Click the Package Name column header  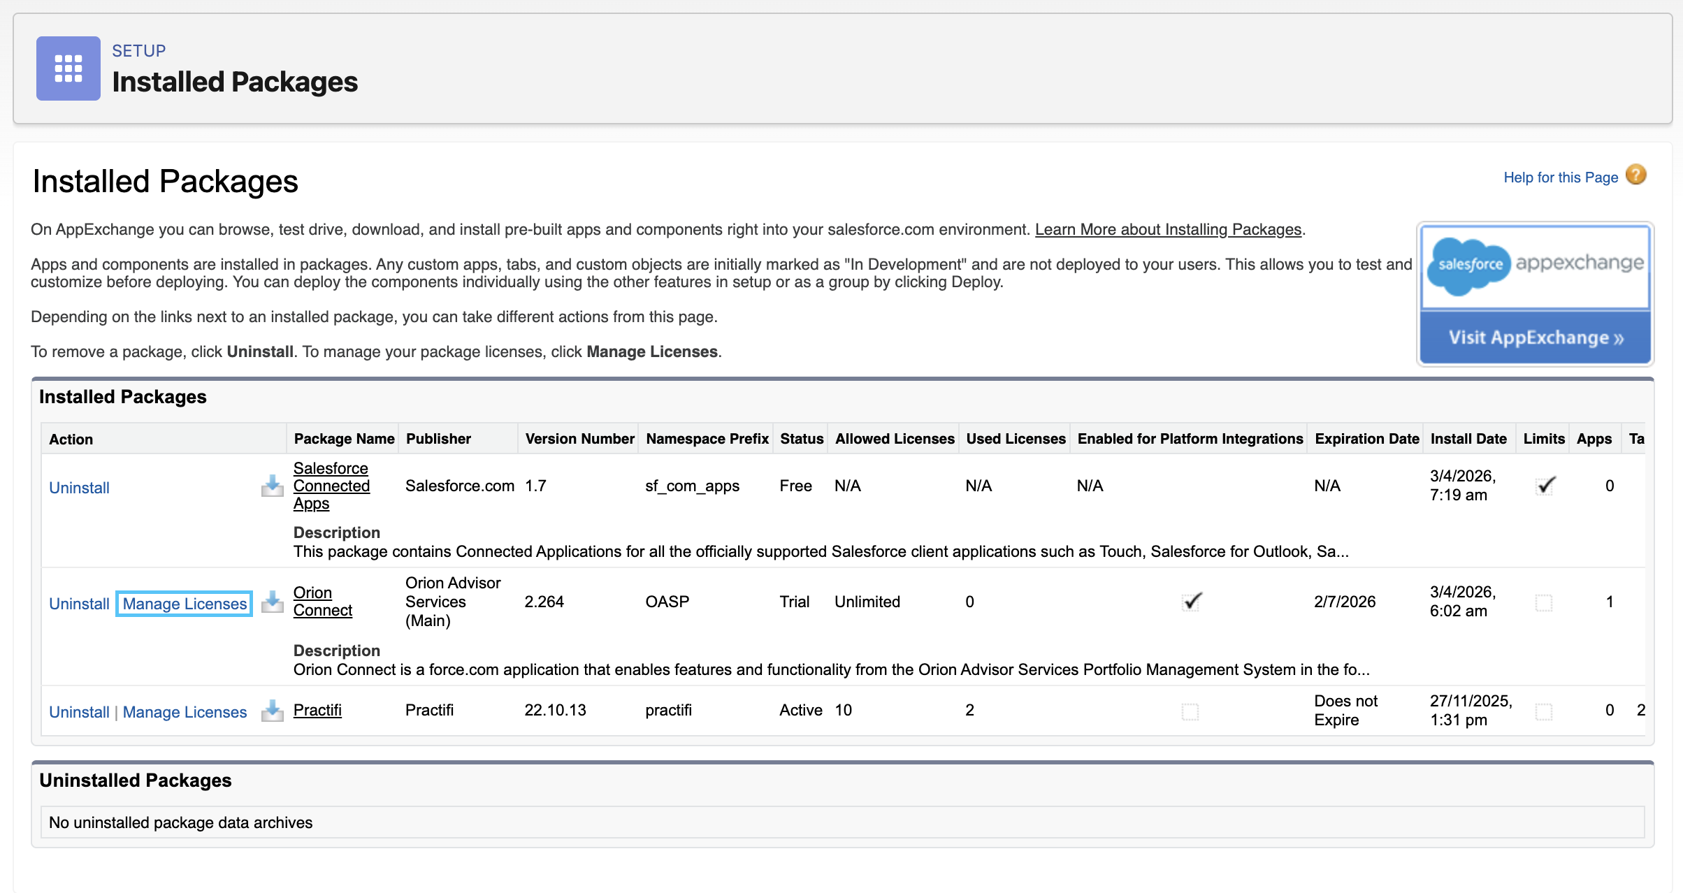click(344, 439)
